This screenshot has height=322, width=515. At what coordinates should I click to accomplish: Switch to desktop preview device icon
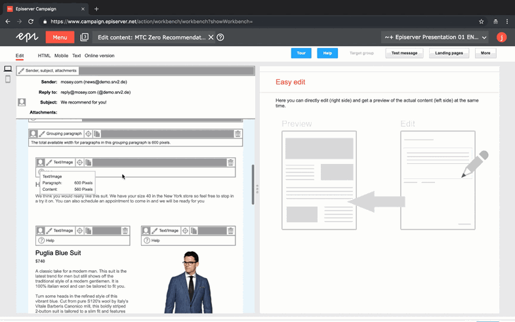pyautogui.click(x=8, y=69)
